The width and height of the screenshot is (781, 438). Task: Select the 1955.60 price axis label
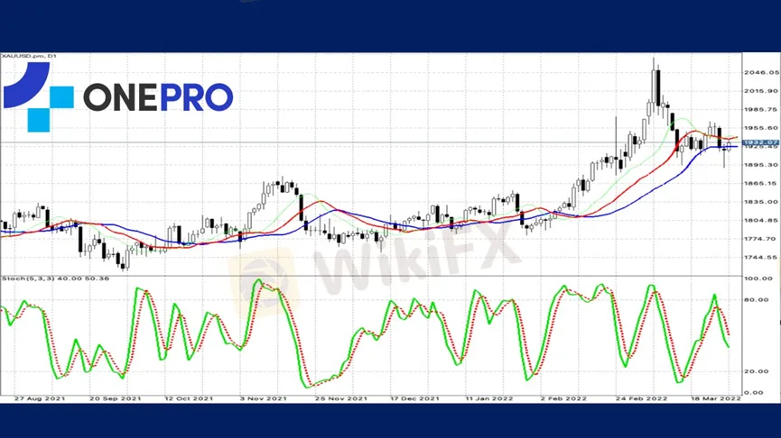(761, 128)
